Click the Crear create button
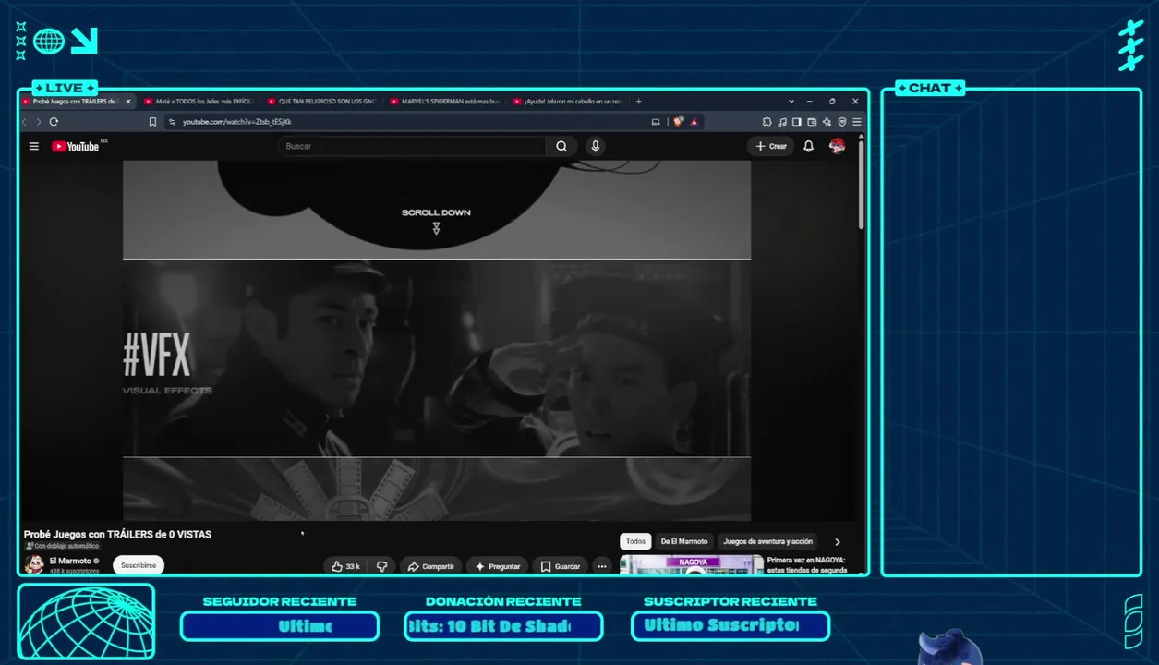Screen dimensions: 1159x665 coord(771,146)
